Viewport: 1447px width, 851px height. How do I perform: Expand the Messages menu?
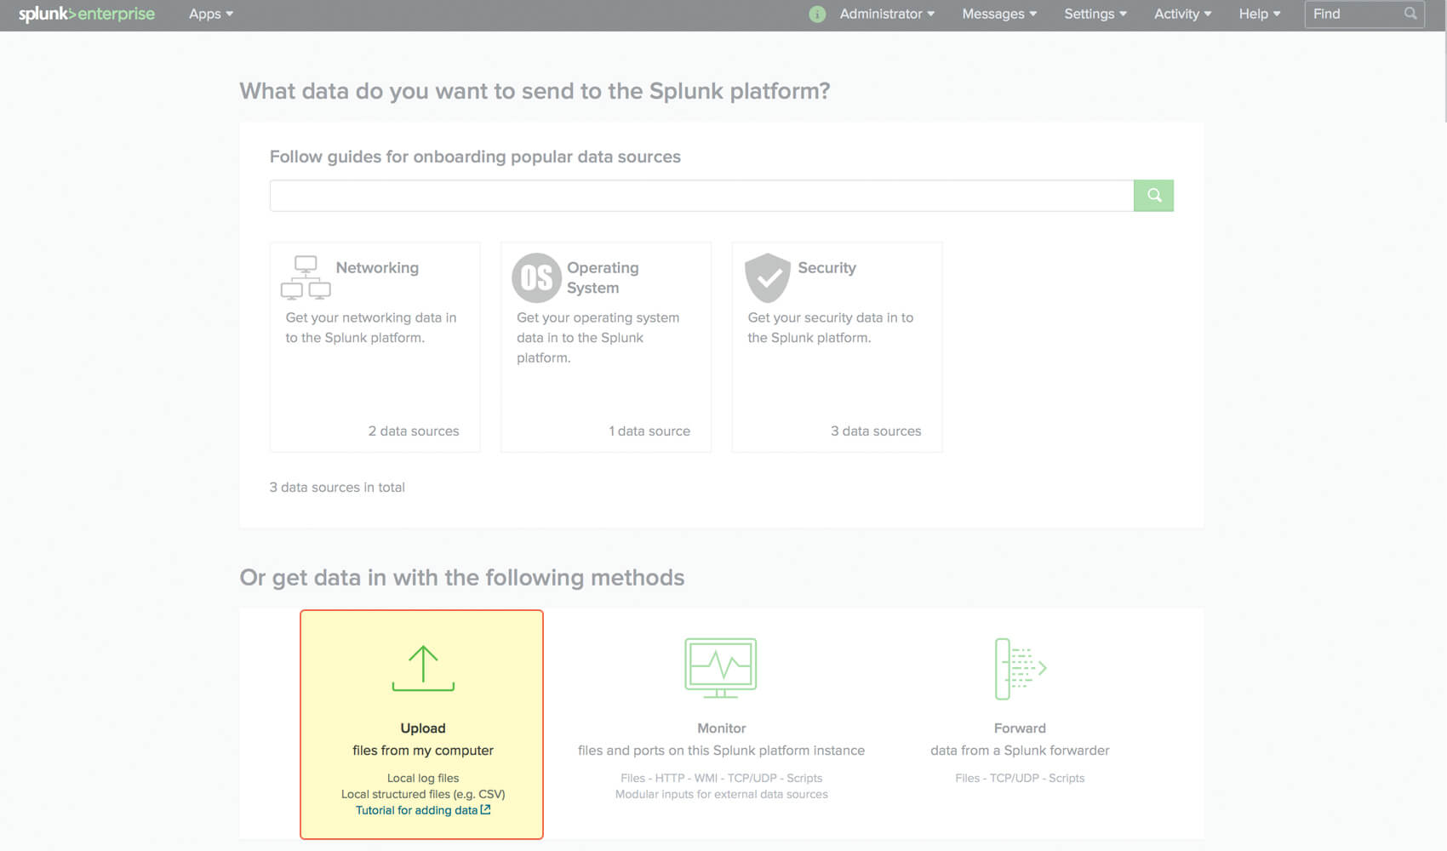click(x=999, y=14)
